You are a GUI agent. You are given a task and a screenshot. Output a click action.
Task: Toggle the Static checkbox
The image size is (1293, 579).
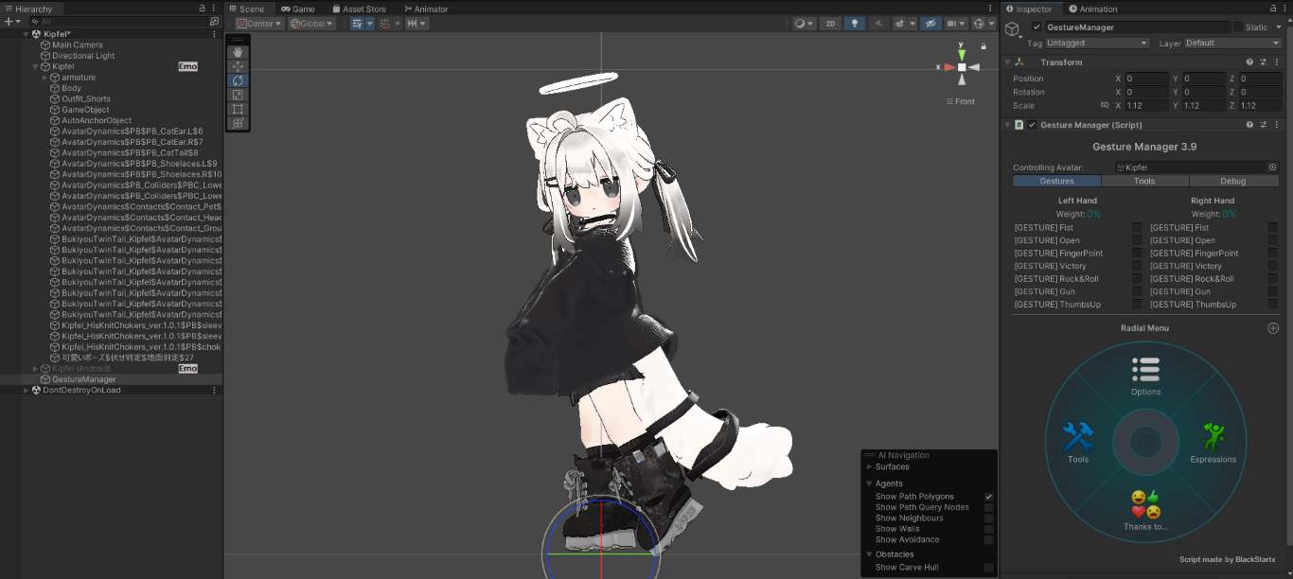(1237, 27)
